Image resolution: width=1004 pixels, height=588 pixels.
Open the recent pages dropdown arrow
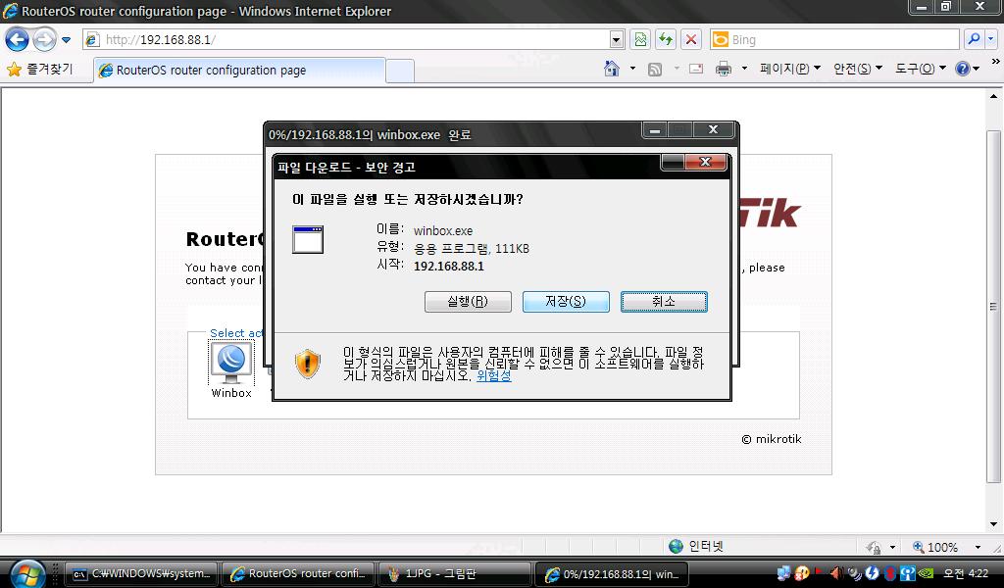[x=66, y=40]
